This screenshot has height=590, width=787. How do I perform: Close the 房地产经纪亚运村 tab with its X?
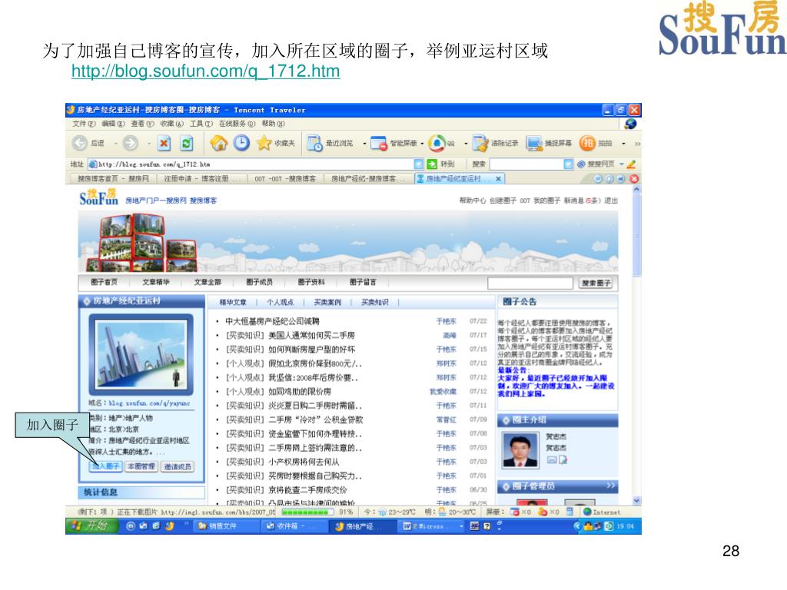point(498,178)
